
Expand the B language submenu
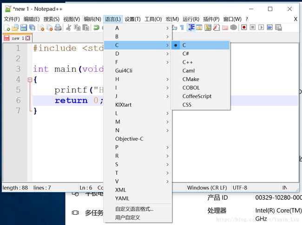click(x=138, y=37)
